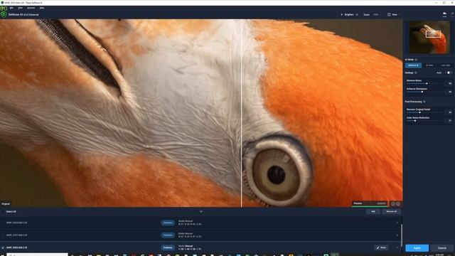
Task: Click the info icon beside Settings
Action: 416,73
